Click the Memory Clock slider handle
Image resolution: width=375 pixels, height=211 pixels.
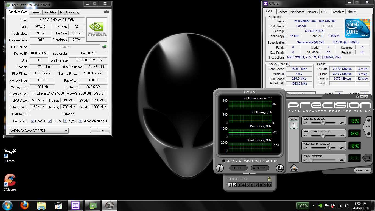click(328, 148)
